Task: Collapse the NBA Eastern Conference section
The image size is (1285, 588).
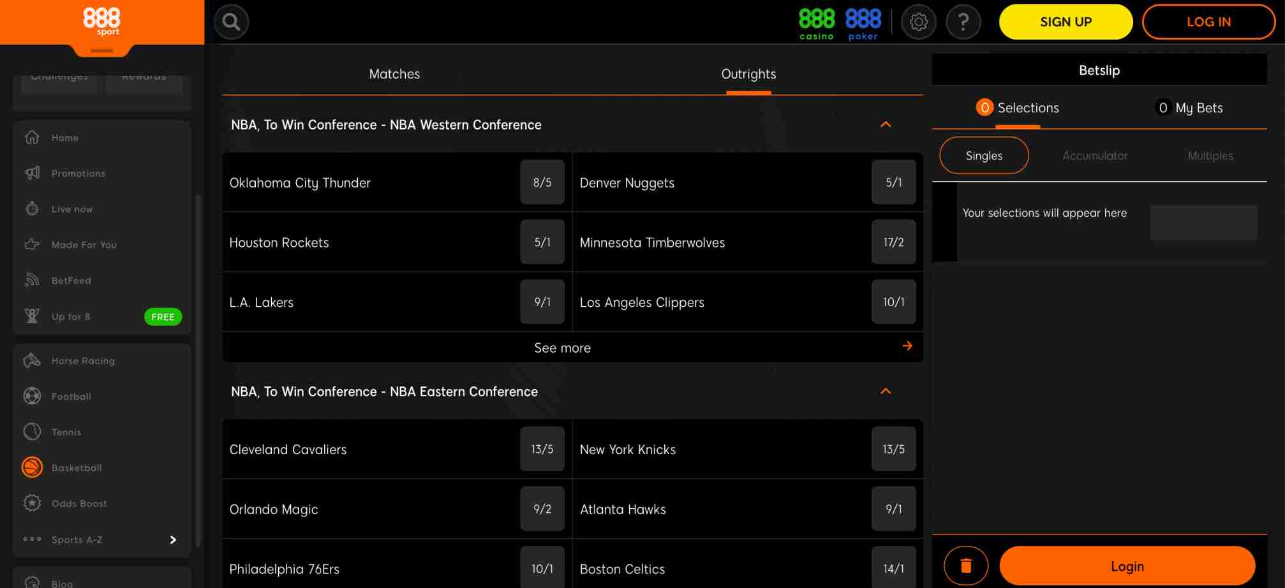Action: click(x=886, y=391)
